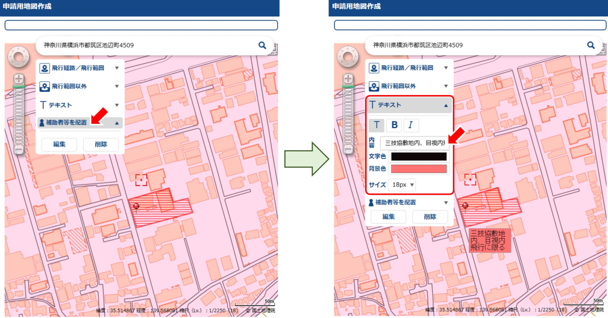The width and height of the screenshot is (608, 318).
Task: Click the 補助者等を配置 person icon in the right panel
Action: (372, 203)
